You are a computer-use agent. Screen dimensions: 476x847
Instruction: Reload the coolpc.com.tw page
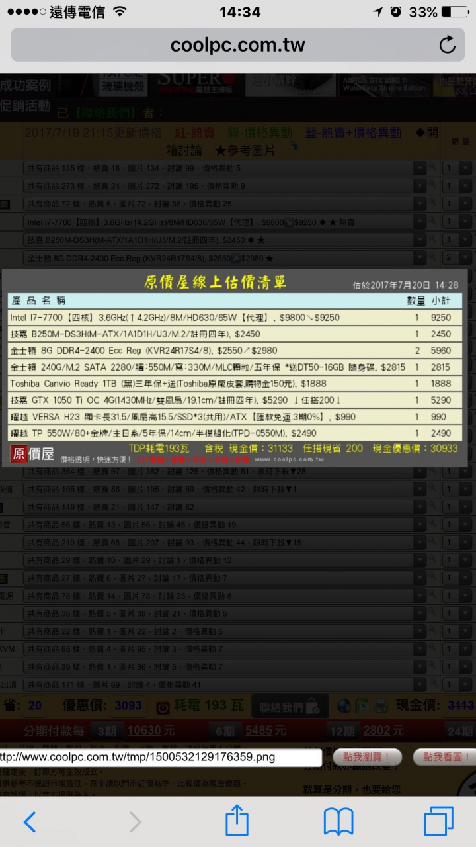click(447, 44)
